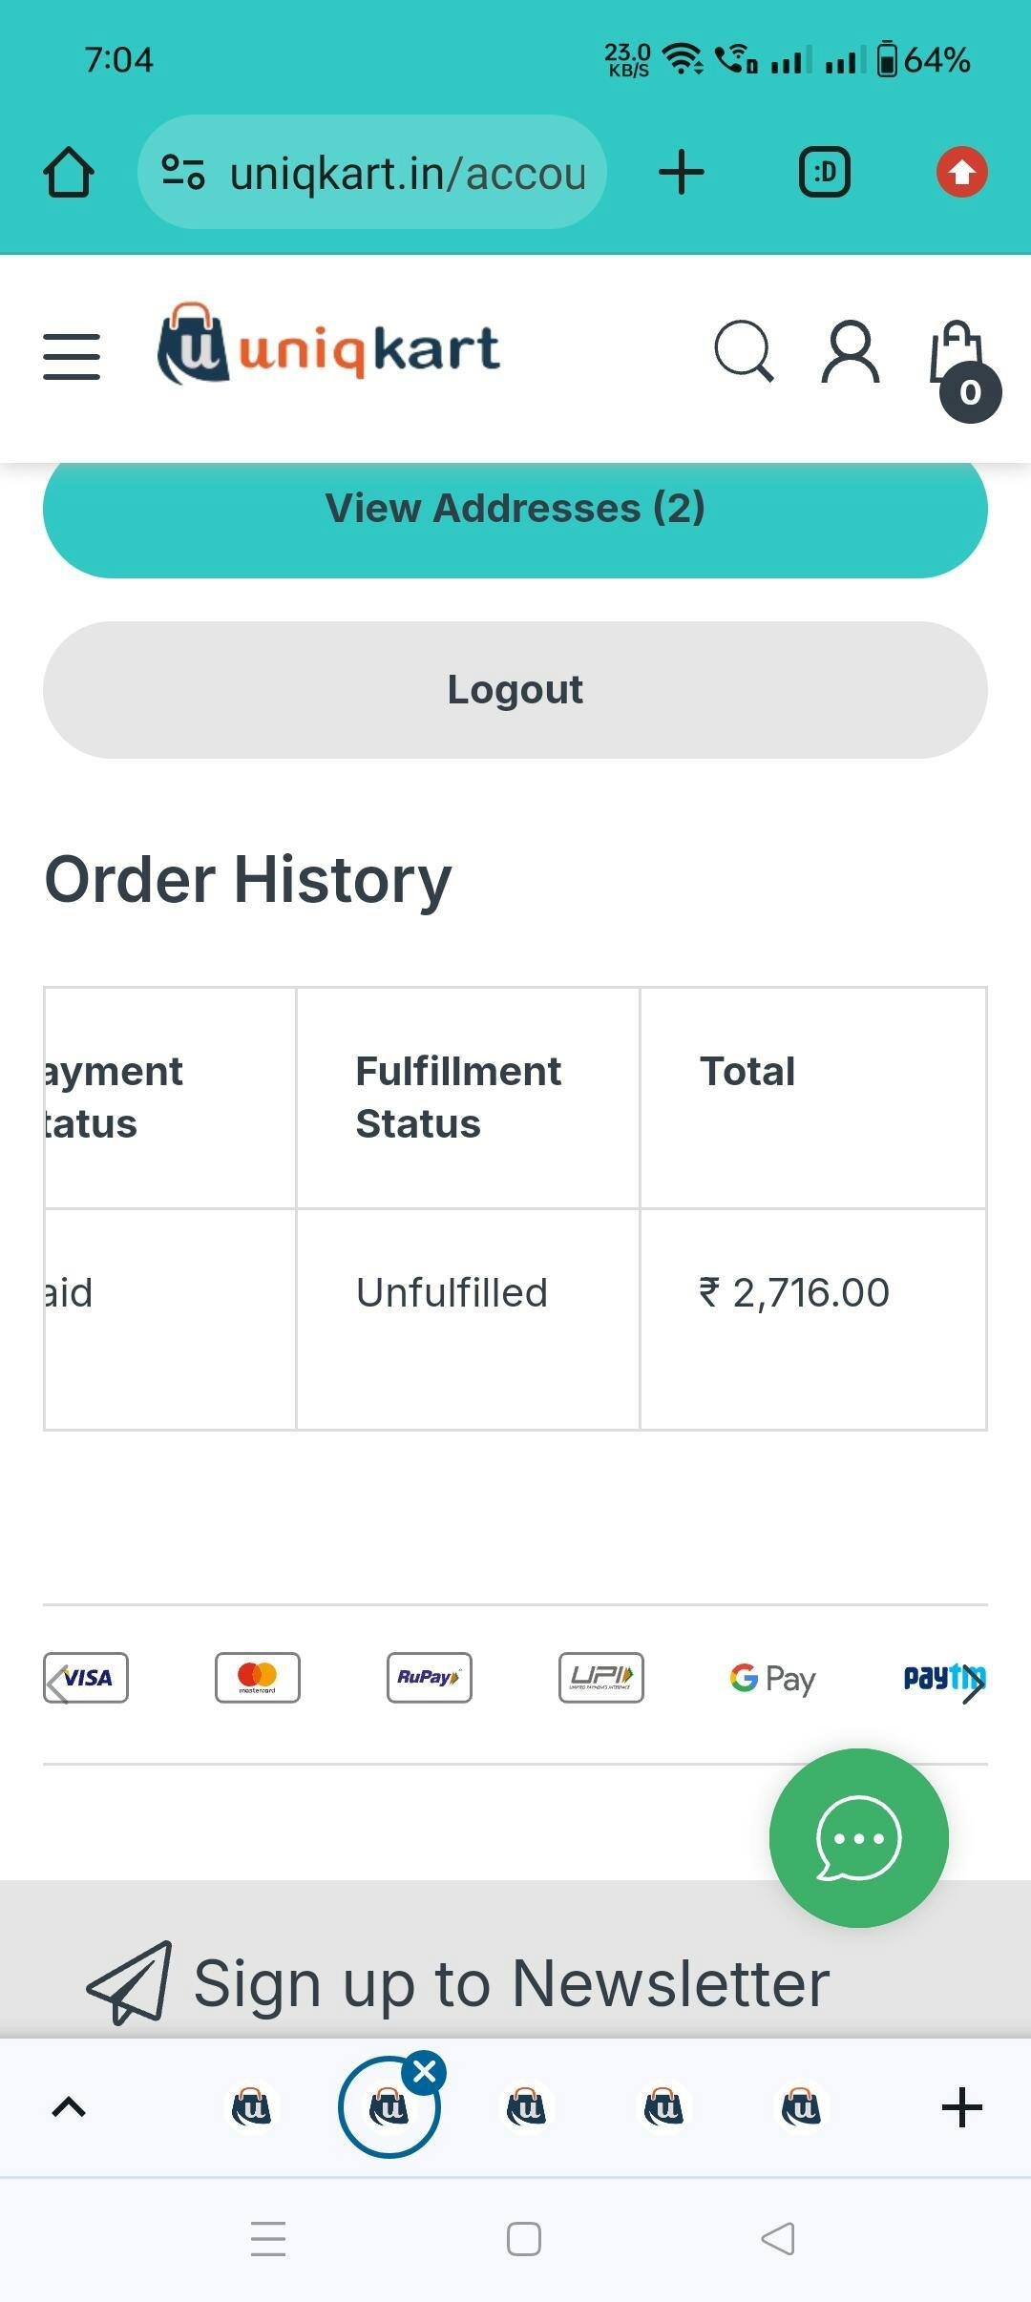The width and height of the screenshot is (1031, 2302).
Task: Tap the browser home icon
Action: pyautogui.click(x=69, y=173)
